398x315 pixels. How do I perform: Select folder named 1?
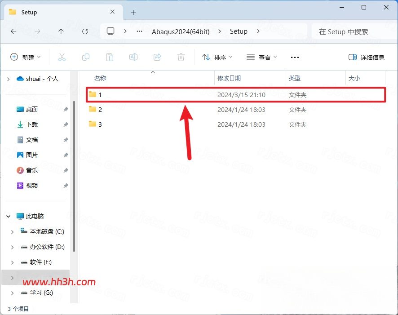click(x=236, y=95)
